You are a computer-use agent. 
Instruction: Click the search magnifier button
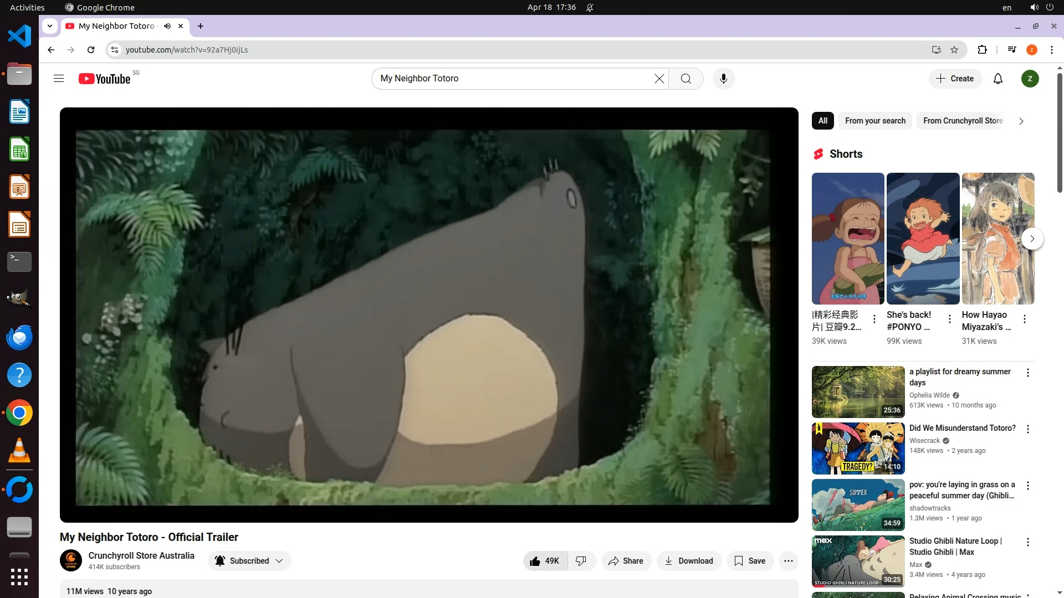[x=686, y=79]
